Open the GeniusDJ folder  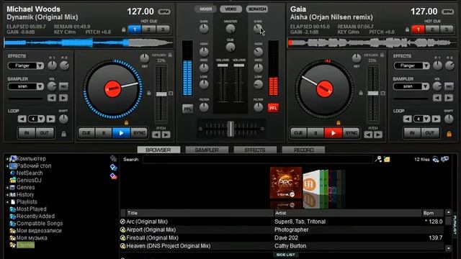pos(29,181)
